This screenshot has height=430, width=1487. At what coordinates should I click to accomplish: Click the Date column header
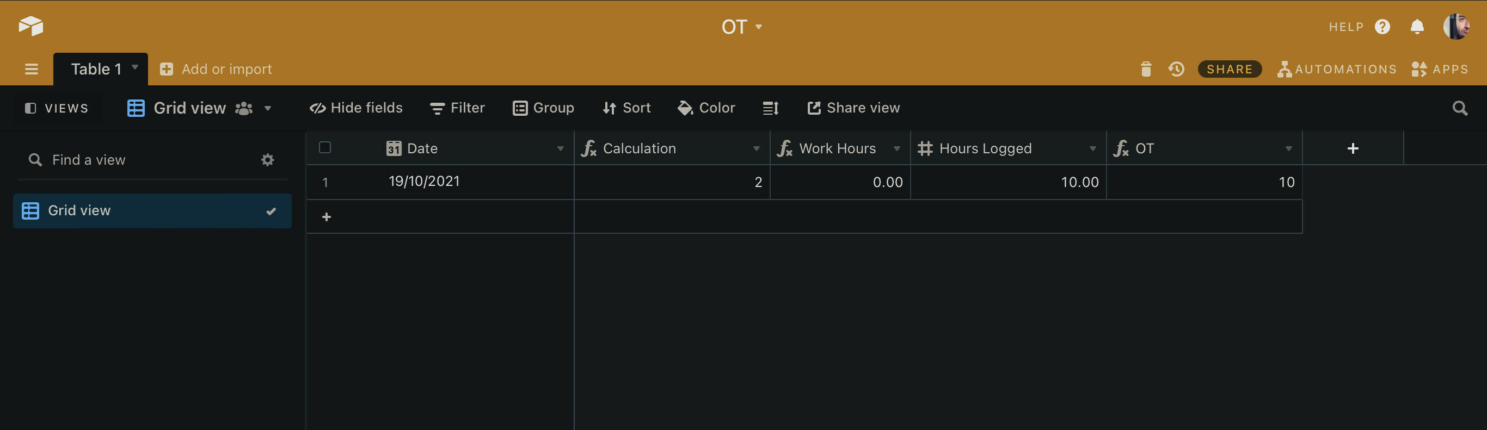440,148
